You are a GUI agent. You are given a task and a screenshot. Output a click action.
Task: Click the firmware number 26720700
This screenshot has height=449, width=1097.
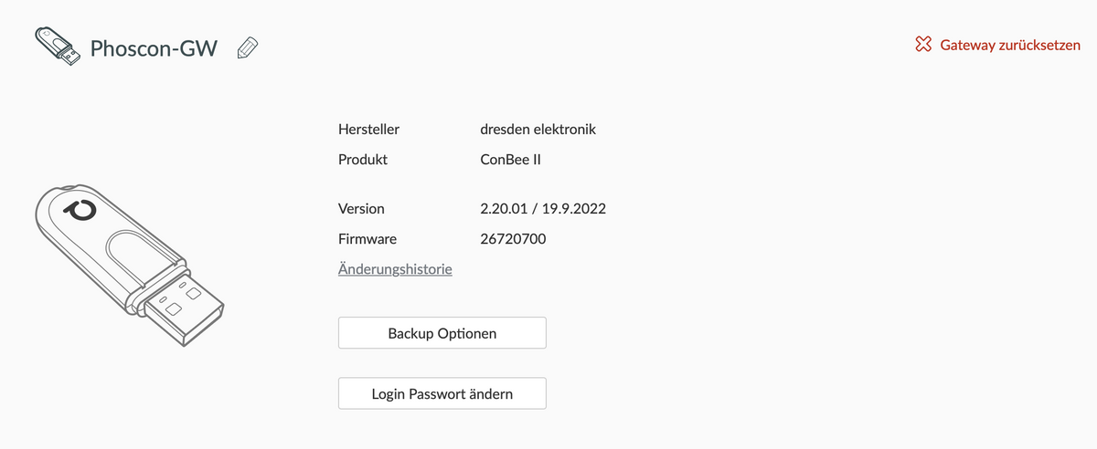coord(513,239)
